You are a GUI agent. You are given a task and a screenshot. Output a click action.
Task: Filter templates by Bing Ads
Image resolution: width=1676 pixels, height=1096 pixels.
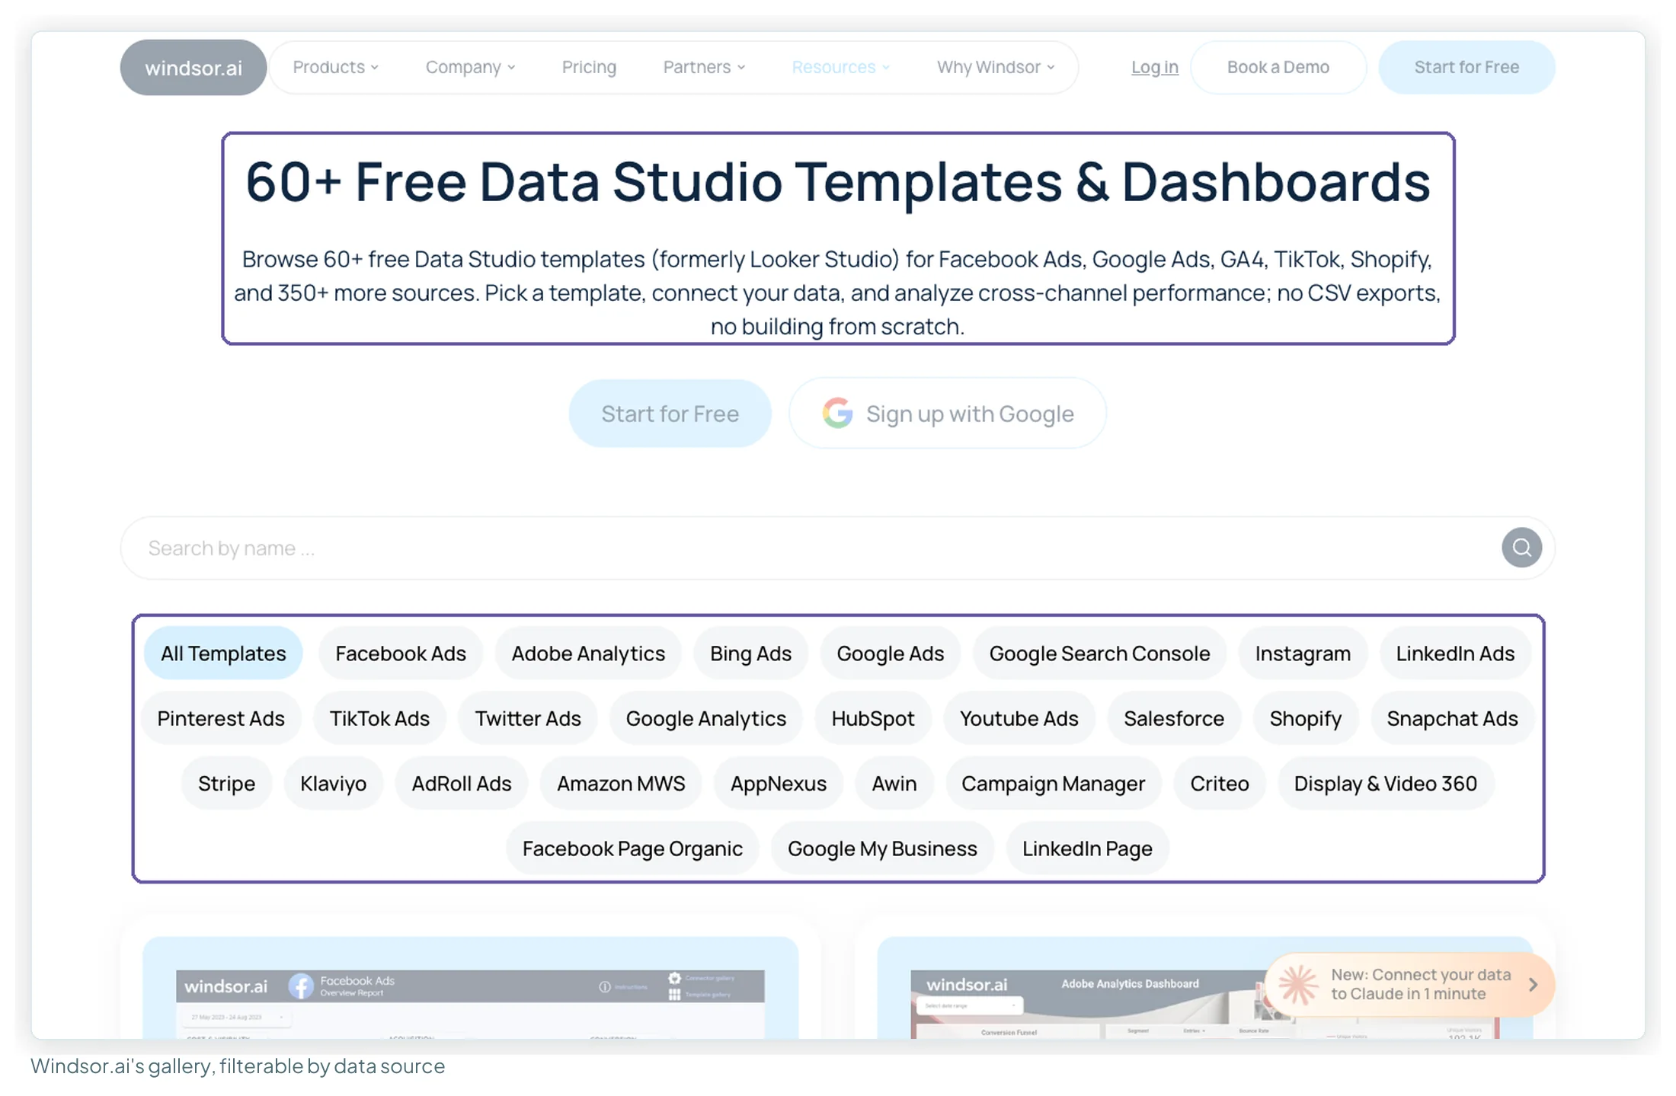pos(750,653)
